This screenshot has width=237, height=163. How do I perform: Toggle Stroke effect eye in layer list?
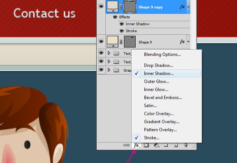point(121,31)
